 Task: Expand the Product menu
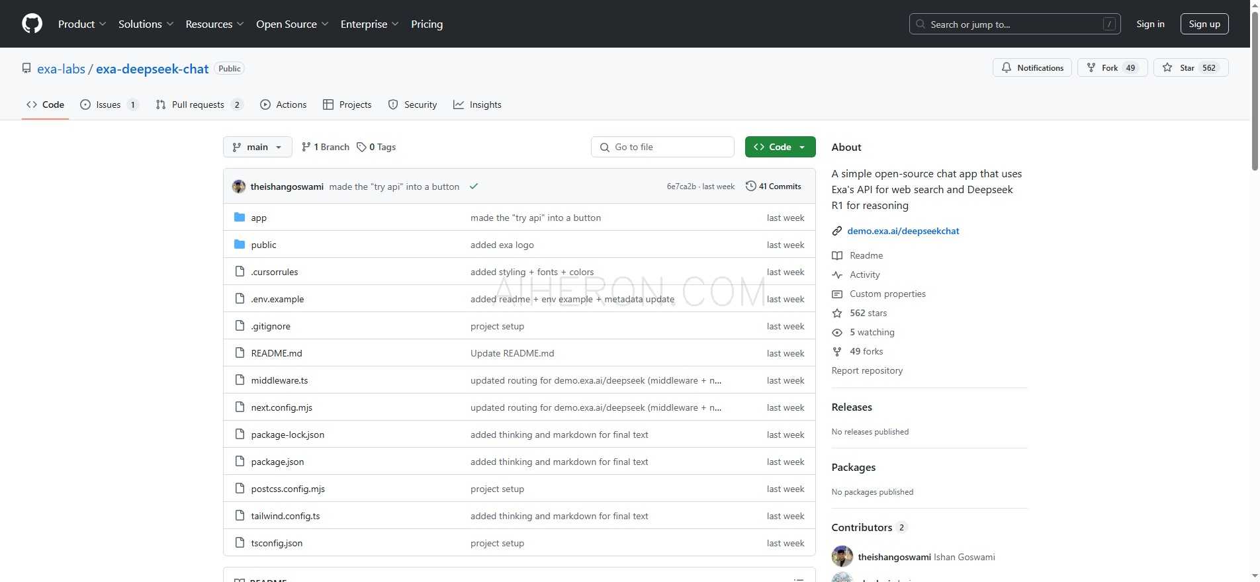click(x=82, y=24)
